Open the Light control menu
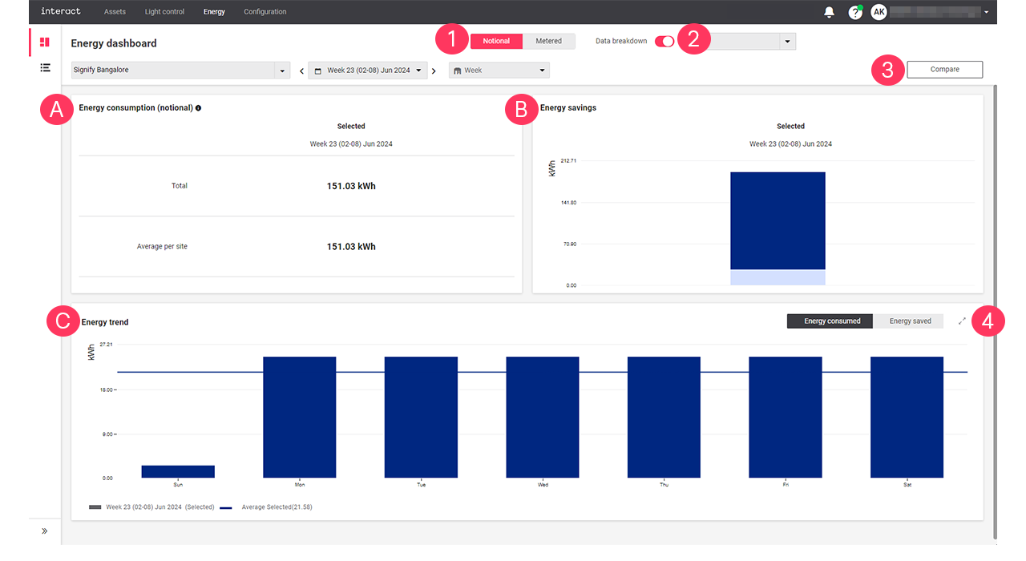 (164, 11)
